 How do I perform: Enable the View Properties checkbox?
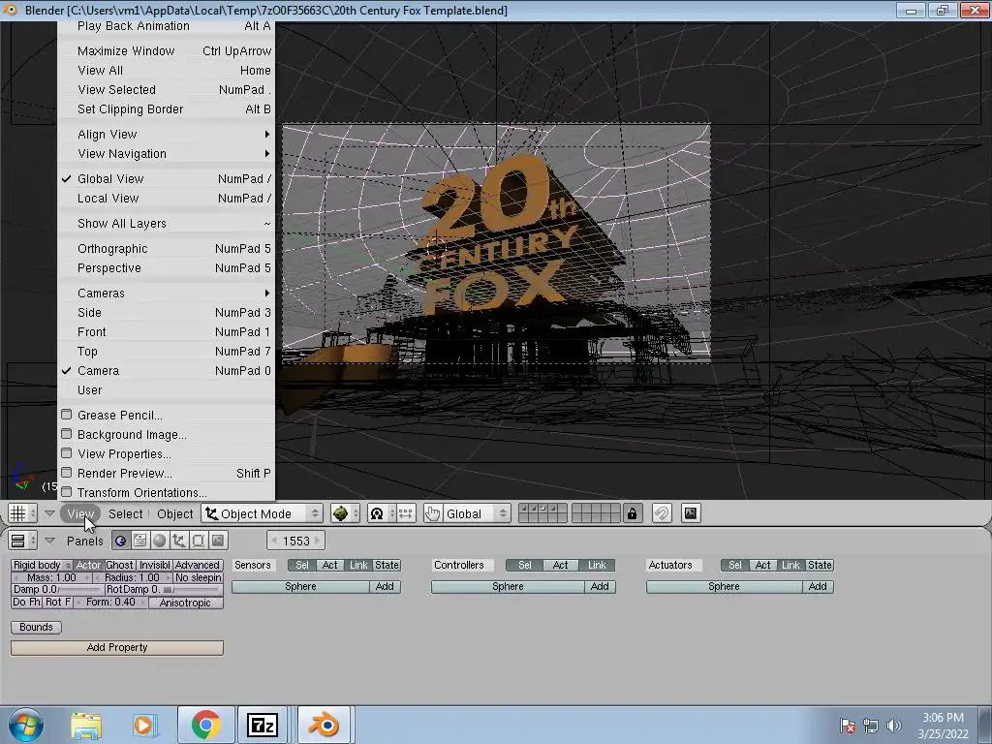click(x=67, y=453)
